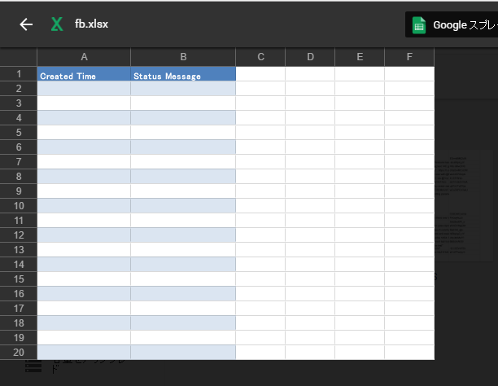The width and height of the screenshot is (498, 386).
Task: Select row 19 header
Action: [19, 337]
